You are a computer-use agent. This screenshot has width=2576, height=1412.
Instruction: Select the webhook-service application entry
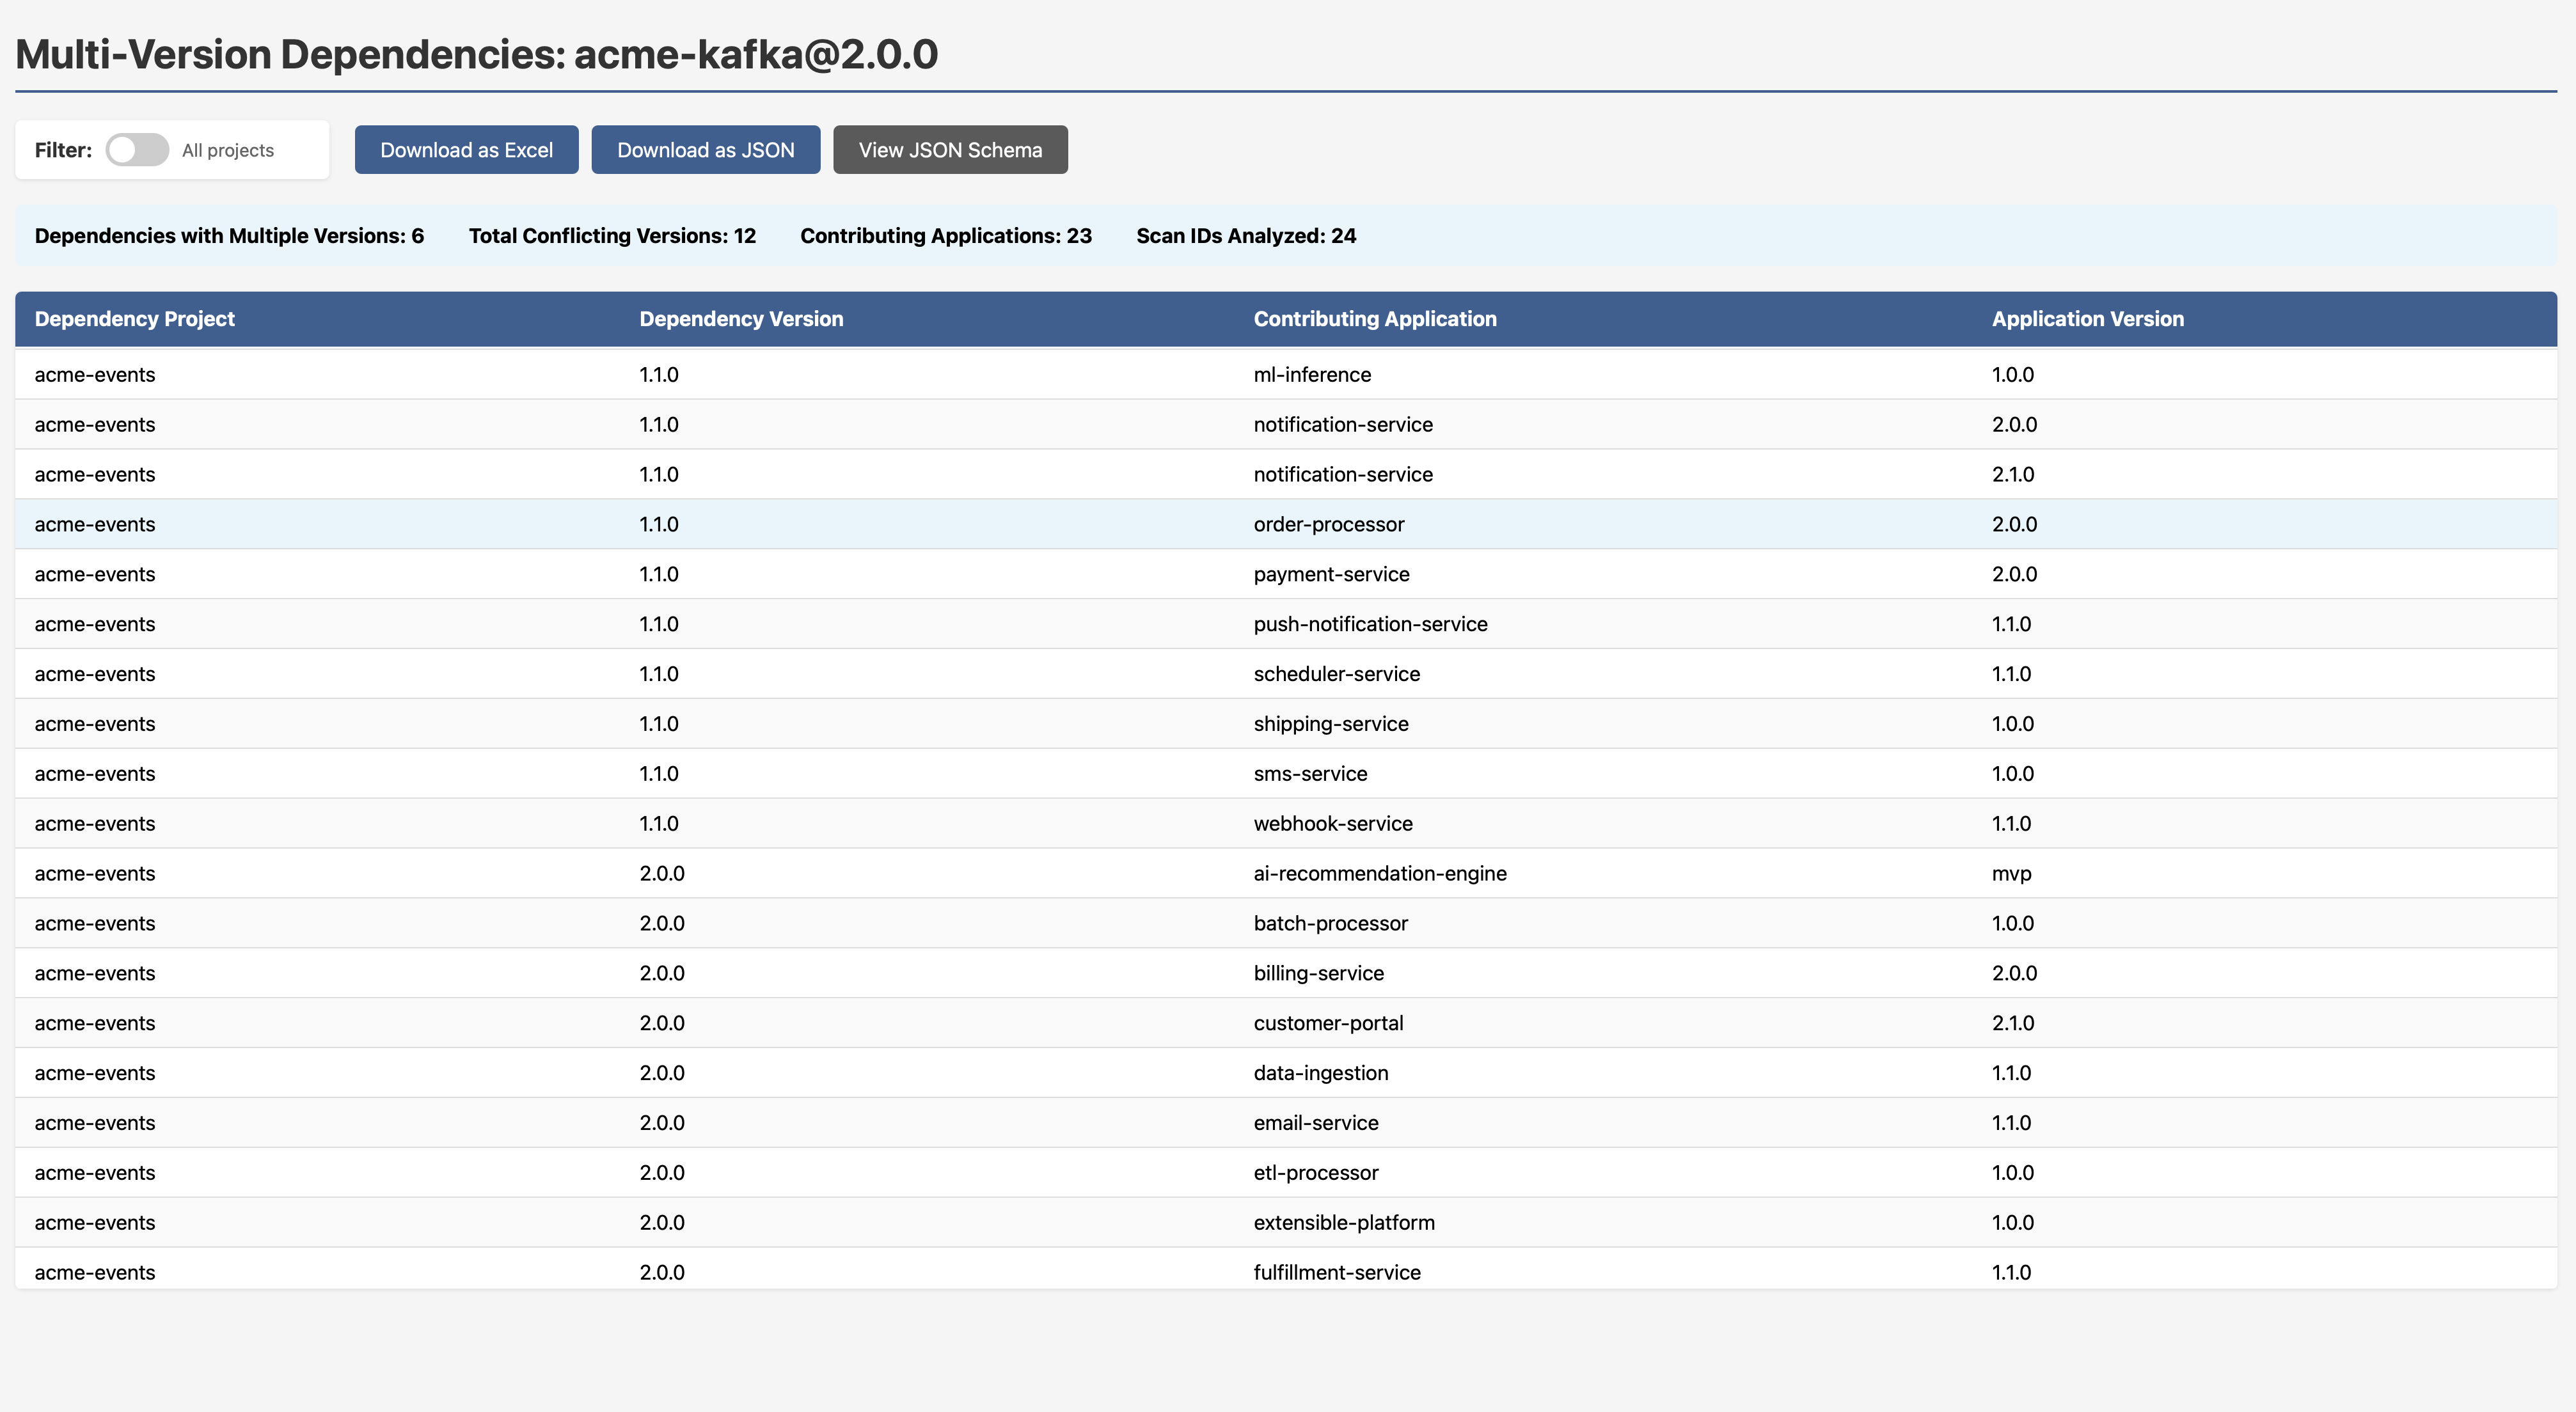pos(1333,822)
